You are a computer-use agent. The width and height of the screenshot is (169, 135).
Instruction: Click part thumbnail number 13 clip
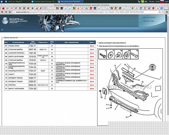[118, 54]
